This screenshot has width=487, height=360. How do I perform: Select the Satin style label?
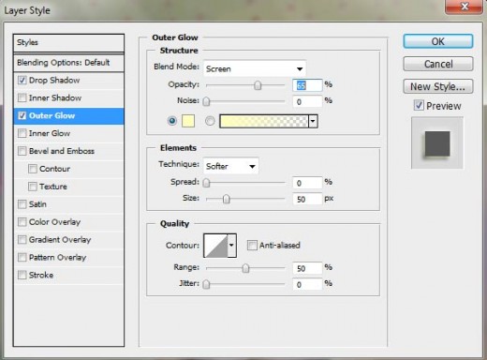[37, 204]
